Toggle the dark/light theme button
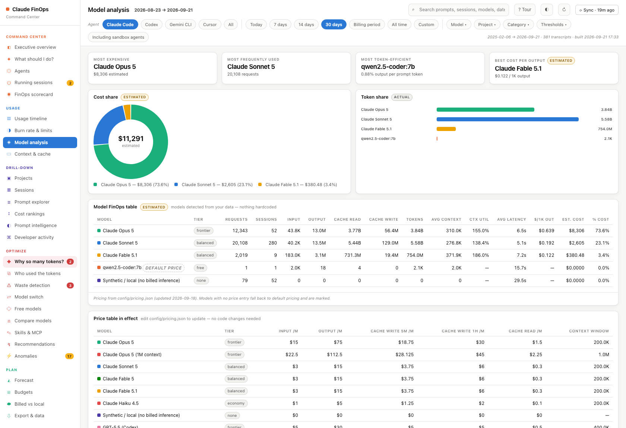The width and height of the screenshot is (626, 428). 547,10
